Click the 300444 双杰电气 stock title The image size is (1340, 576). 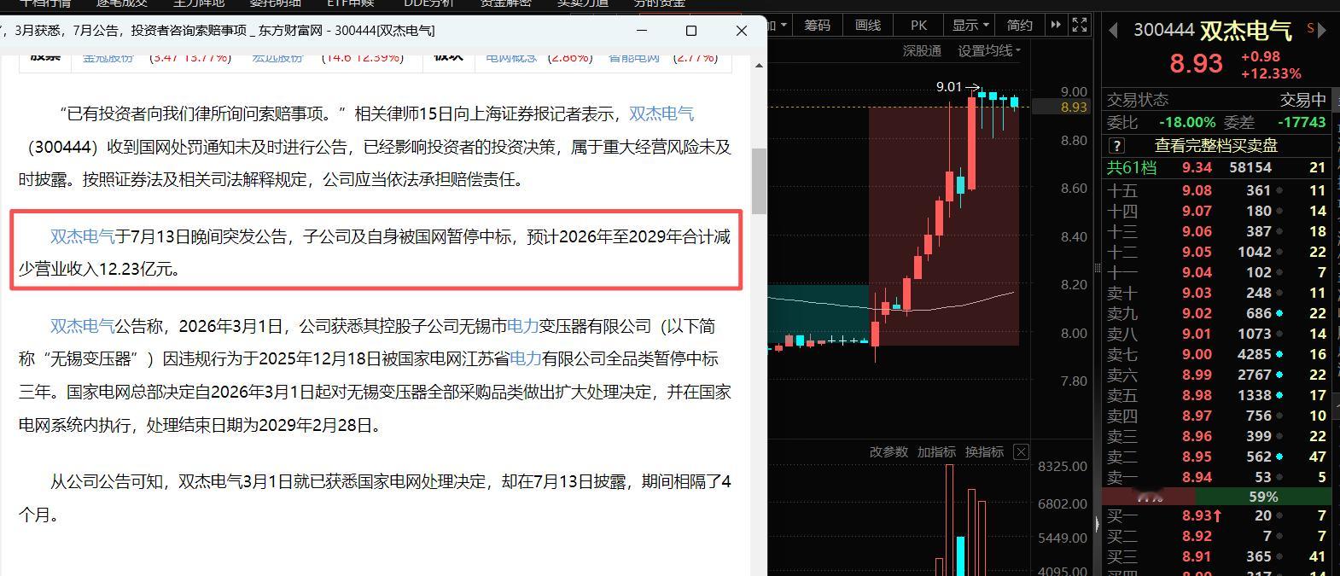(1213, 31)
